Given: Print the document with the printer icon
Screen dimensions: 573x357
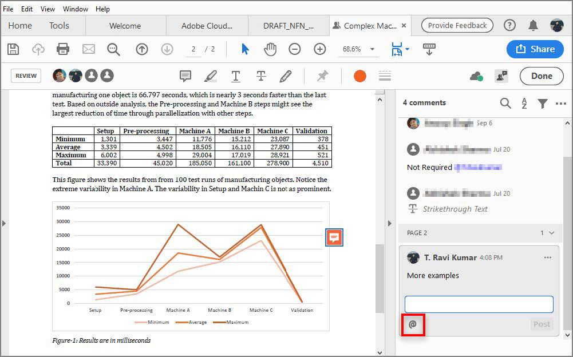Looking at the screenshot, I should (63, 49).
